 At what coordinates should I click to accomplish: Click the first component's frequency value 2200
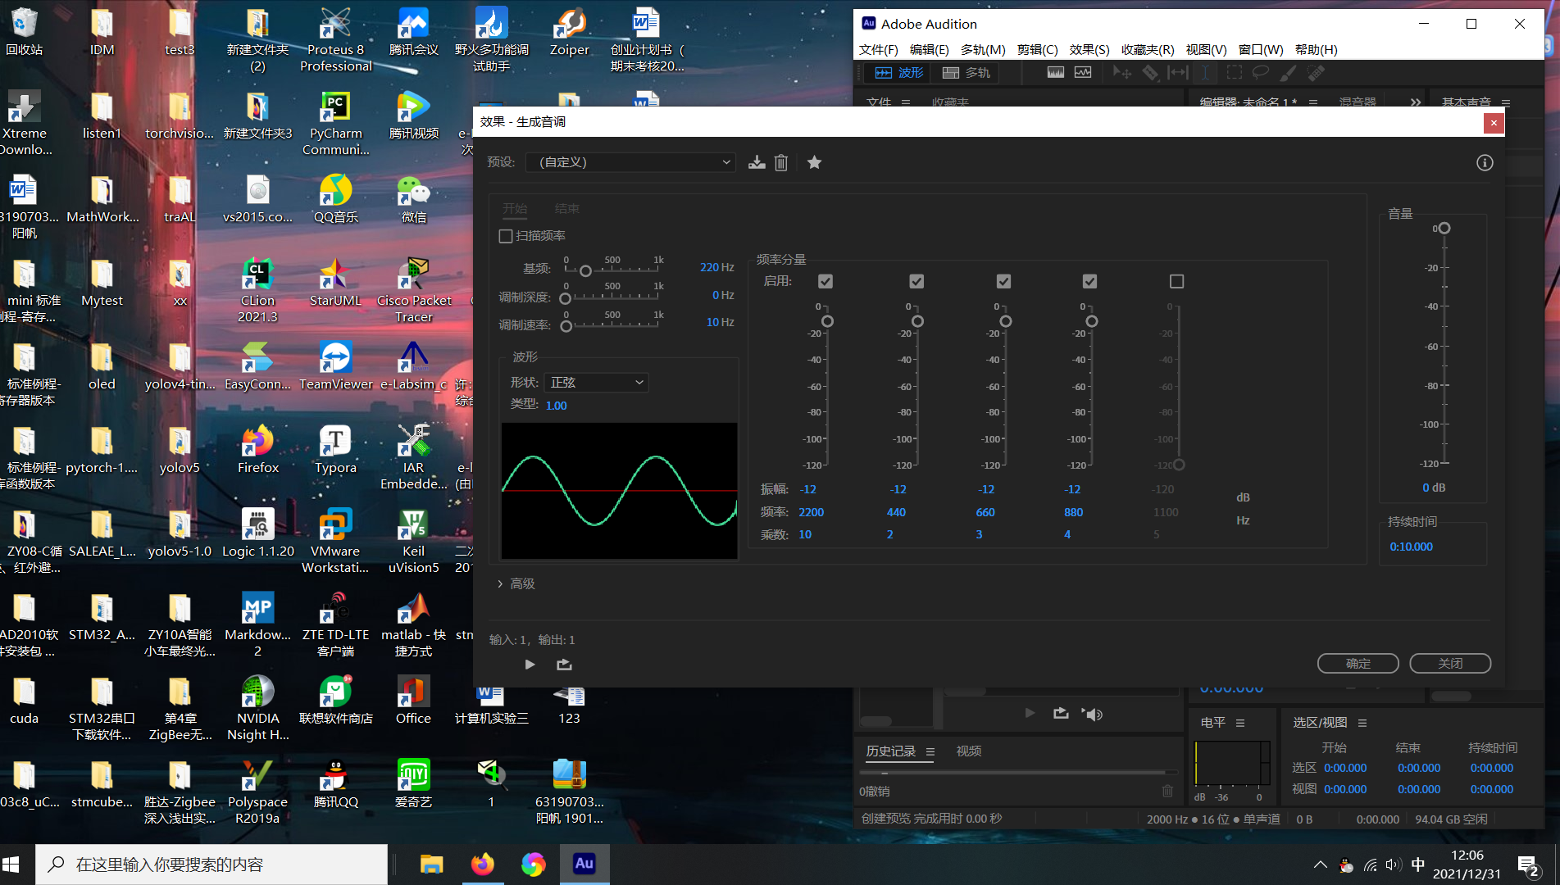pyautogui.click(x=812, y=512)
